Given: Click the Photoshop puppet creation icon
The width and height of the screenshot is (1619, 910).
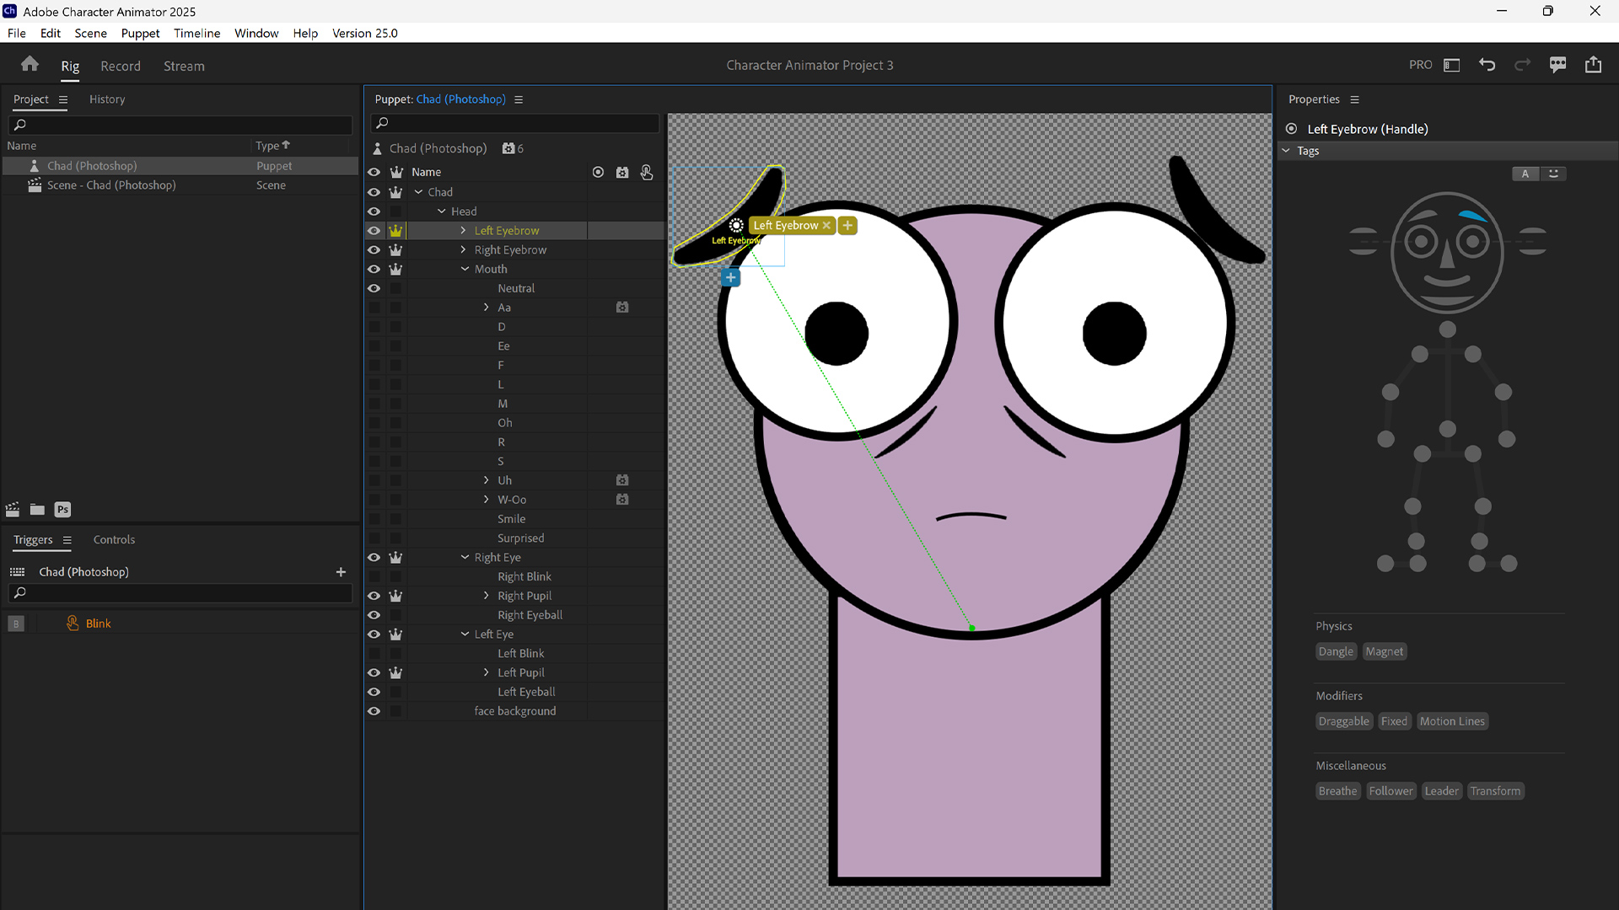Looking at the screenshot, I should coord(62,509).
